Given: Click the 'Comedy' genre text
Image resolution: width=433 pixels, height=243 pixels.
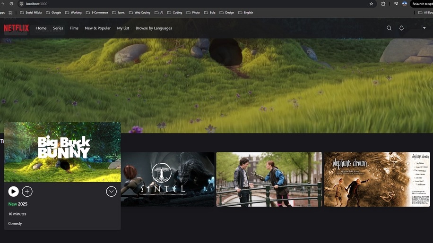Looking at the screenshot, I should tap(15, 224).
